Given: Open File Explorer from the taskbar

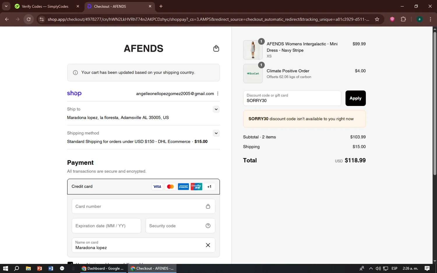Looking at the screenshot, I should (28, 268).
